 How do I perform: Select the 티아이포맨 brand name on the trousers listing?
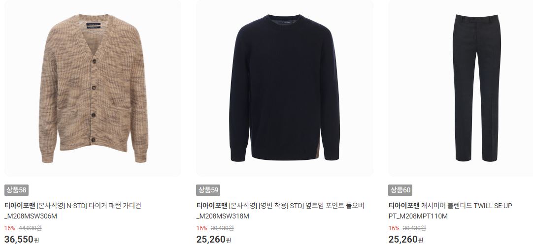404,206
